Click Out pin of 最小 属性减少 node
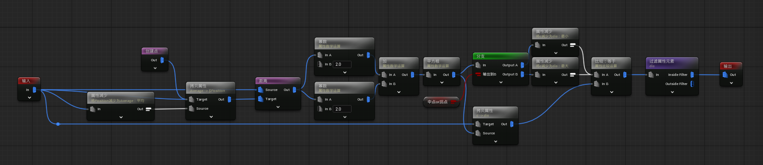Viewport: 763px width, 165px height. tap(572, 45)
